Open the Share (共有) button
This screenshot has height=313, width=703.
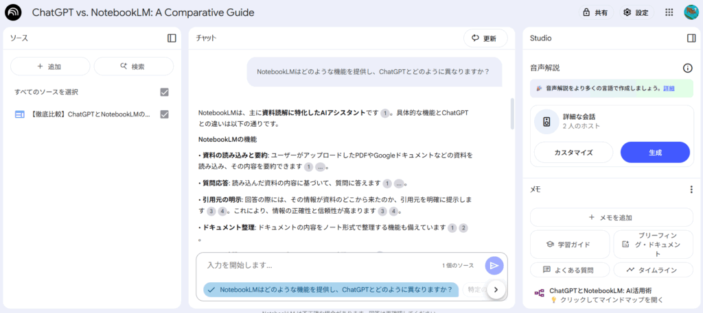click(596, 12)
